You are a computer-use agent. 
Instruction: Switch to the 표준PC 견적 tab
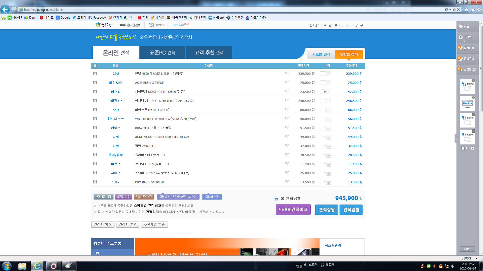(162, 53)
